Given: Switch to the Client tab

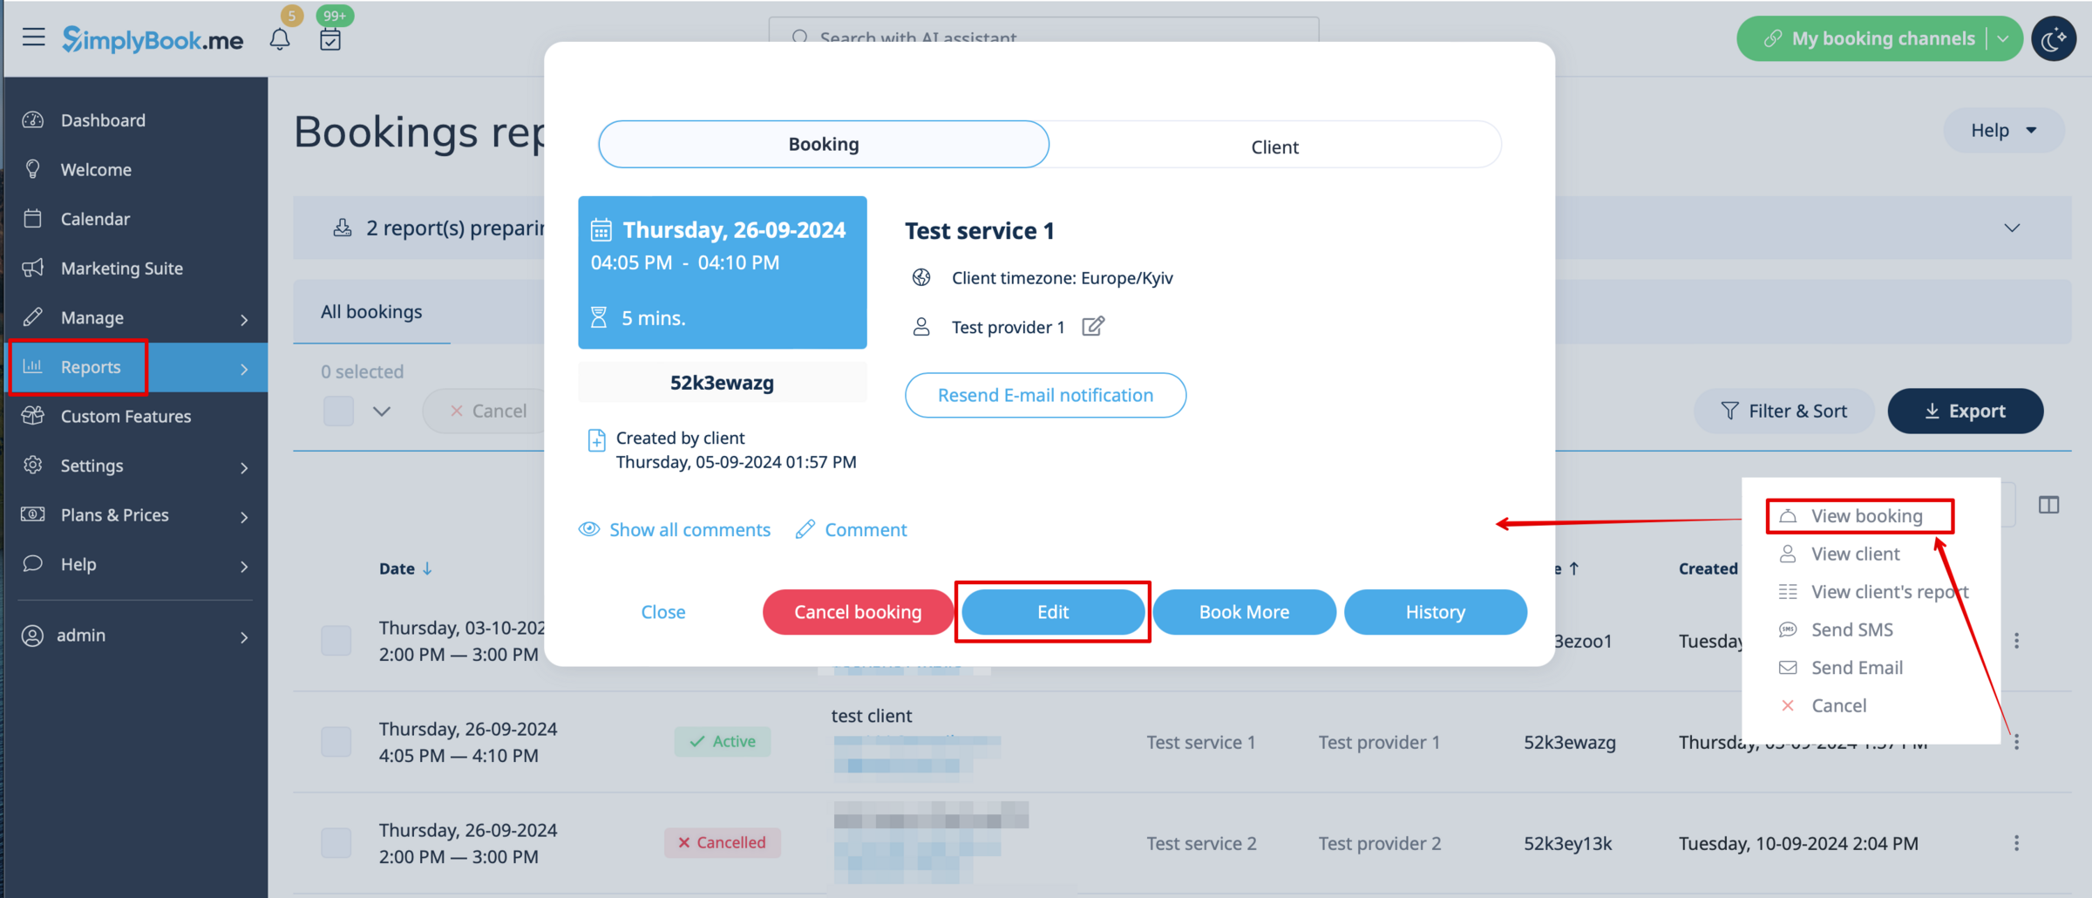Looking at the screenshot, I should pyautogui.click(x=1274, y=145).
